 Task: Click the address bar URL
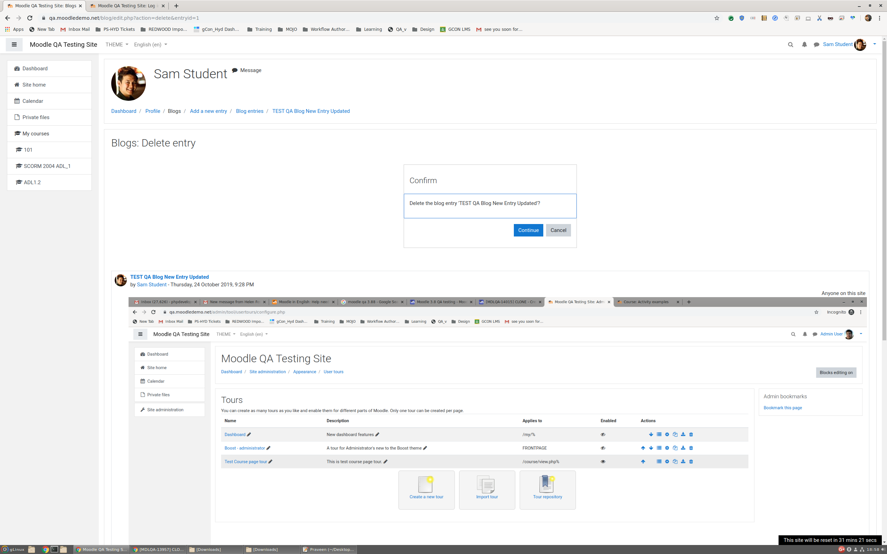[124, 18]
